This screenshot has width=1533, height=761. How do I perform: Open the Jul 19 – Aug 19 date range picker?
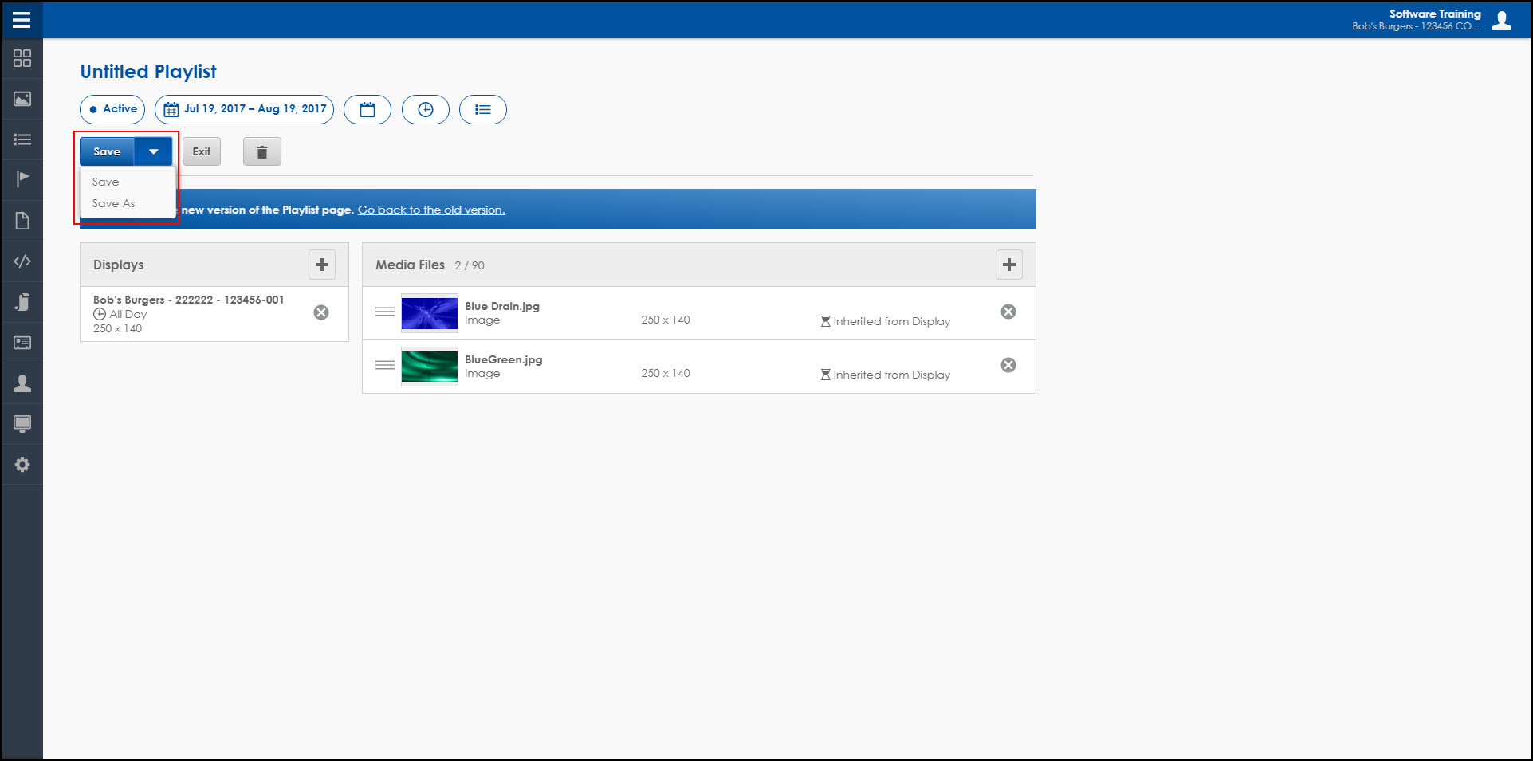(245, 109)
